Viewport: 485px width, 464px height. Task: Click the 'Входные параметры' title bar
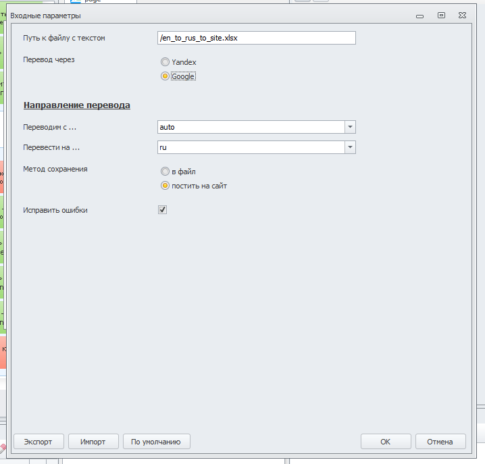203,14
